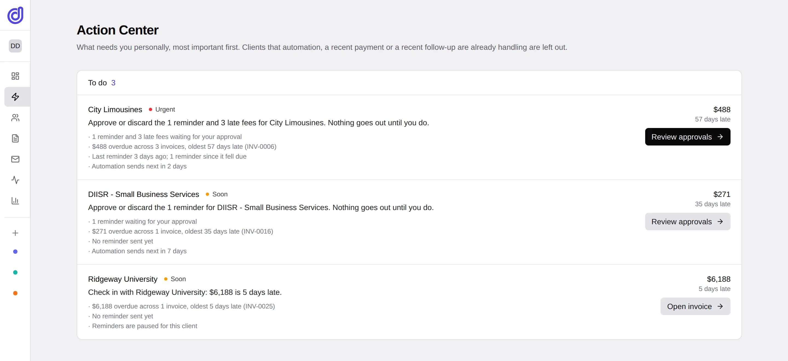Open the mail envelope icon
Image resolution: width=788 pixels, height=361 pixels.
[x=15, y=159]
